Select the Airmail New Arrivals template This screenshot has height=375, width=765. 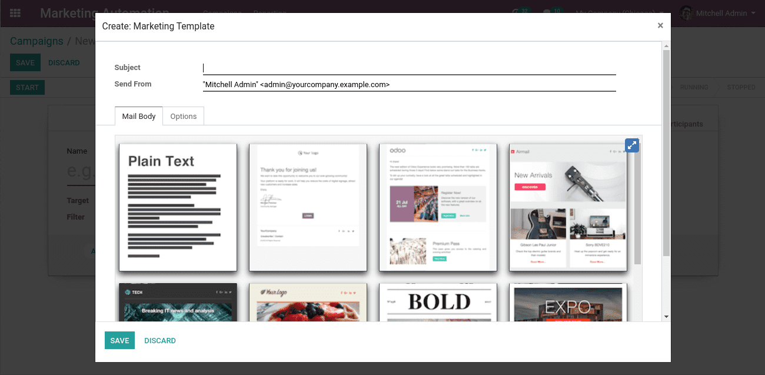click(568, 207)
